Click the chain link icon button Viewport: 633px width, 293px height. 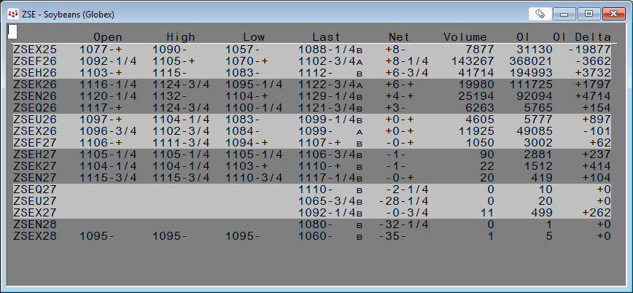pyautogui.click(x=540, y=13)
